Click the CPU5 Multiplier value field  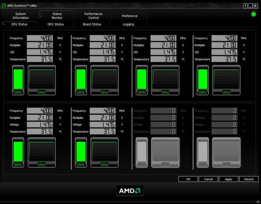[103, 118]
